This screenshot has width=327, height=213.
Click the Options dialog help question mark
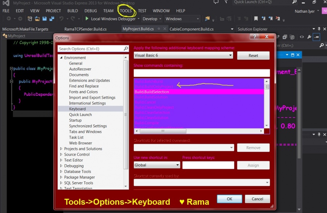point(255,37)
